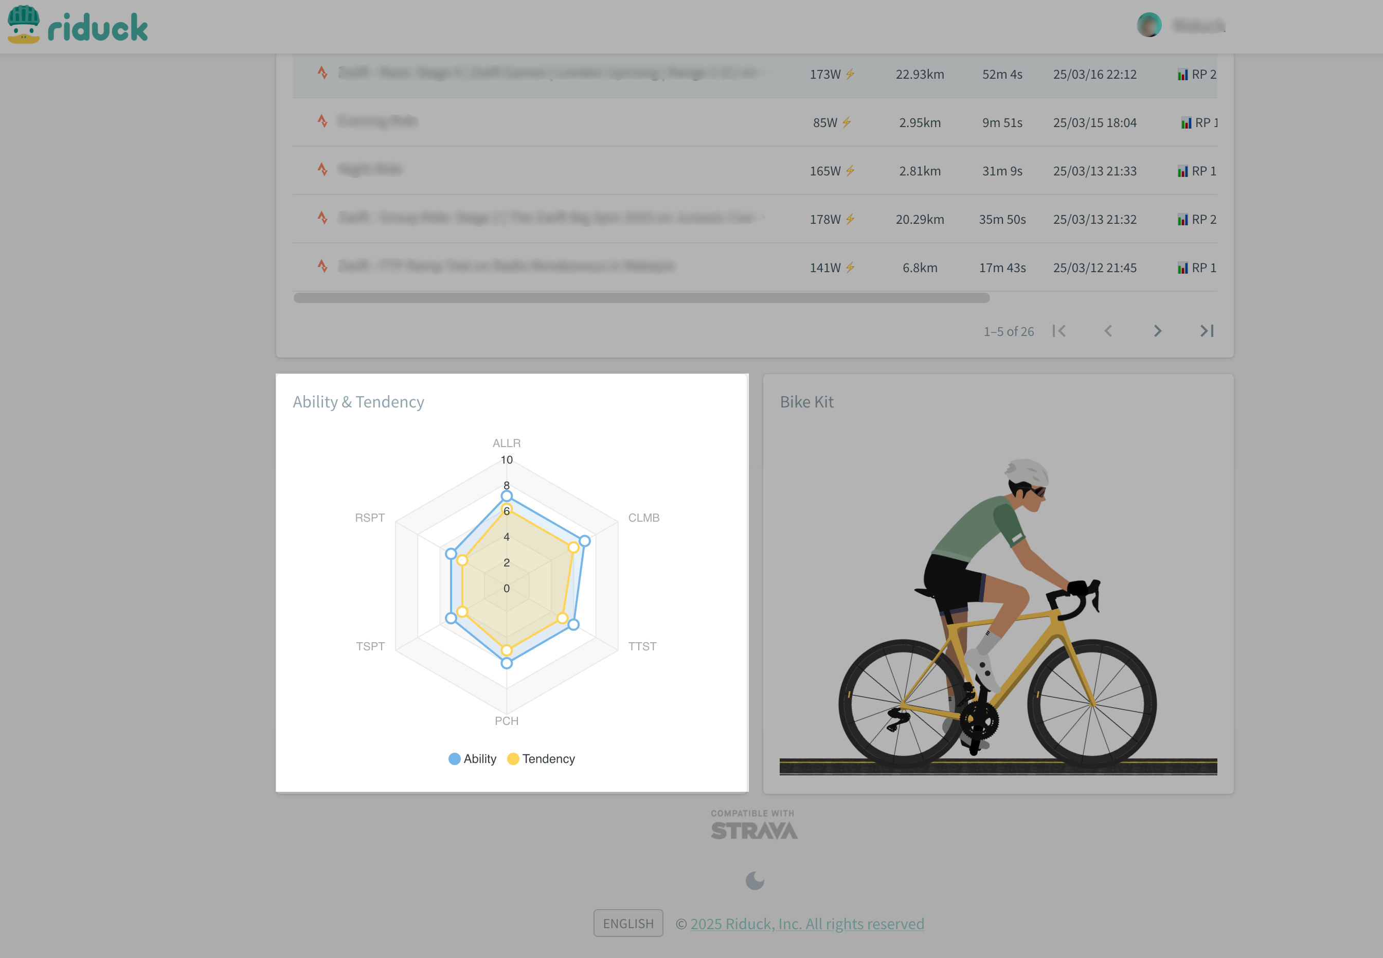Toggle dark mode moon icon
This screenshot has height=958, width=1383.
click(754, 881)
